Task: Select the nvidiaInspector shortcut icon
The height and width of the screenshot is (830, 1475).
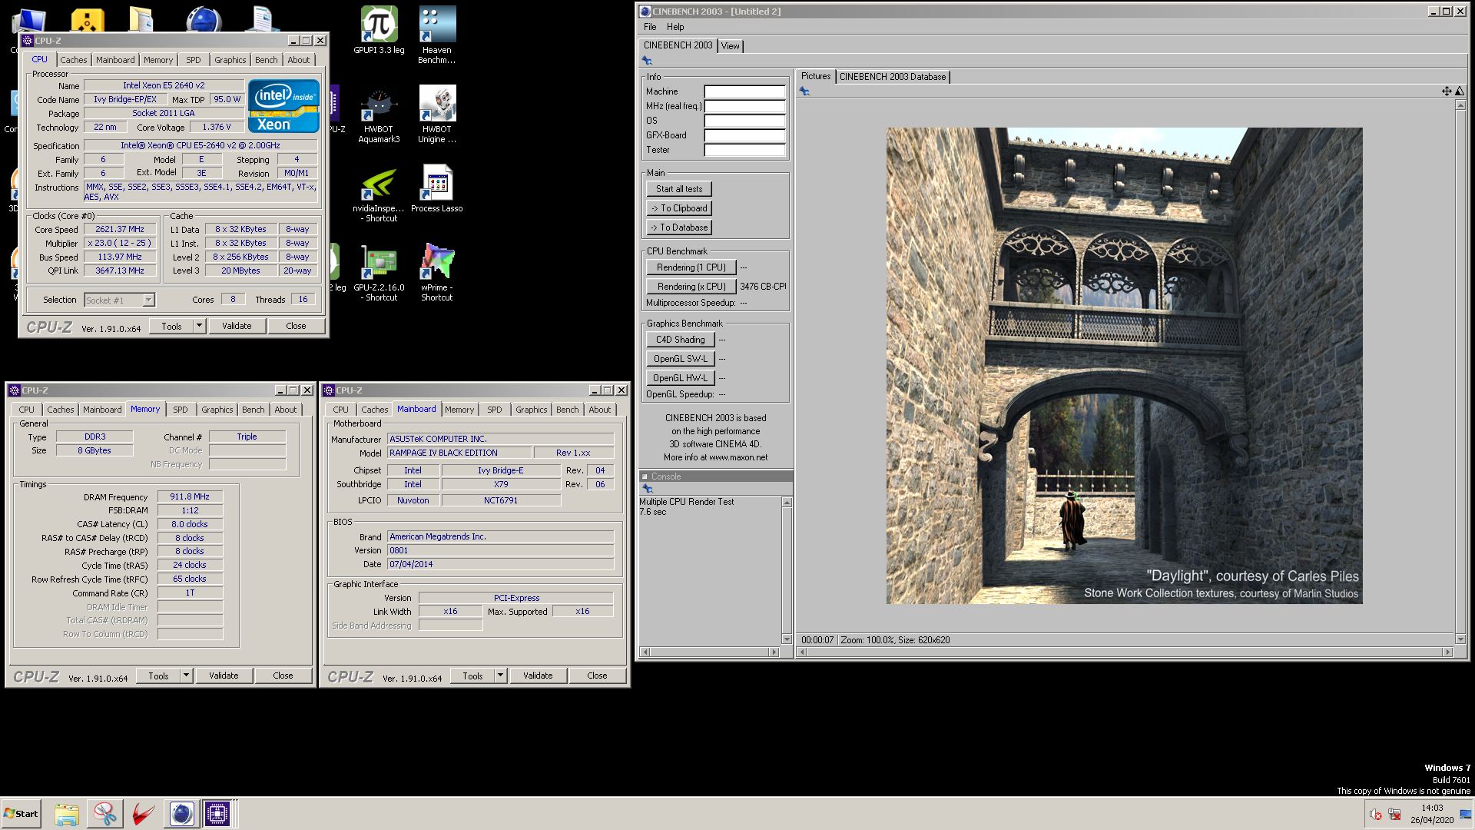Action: (379, 194)
